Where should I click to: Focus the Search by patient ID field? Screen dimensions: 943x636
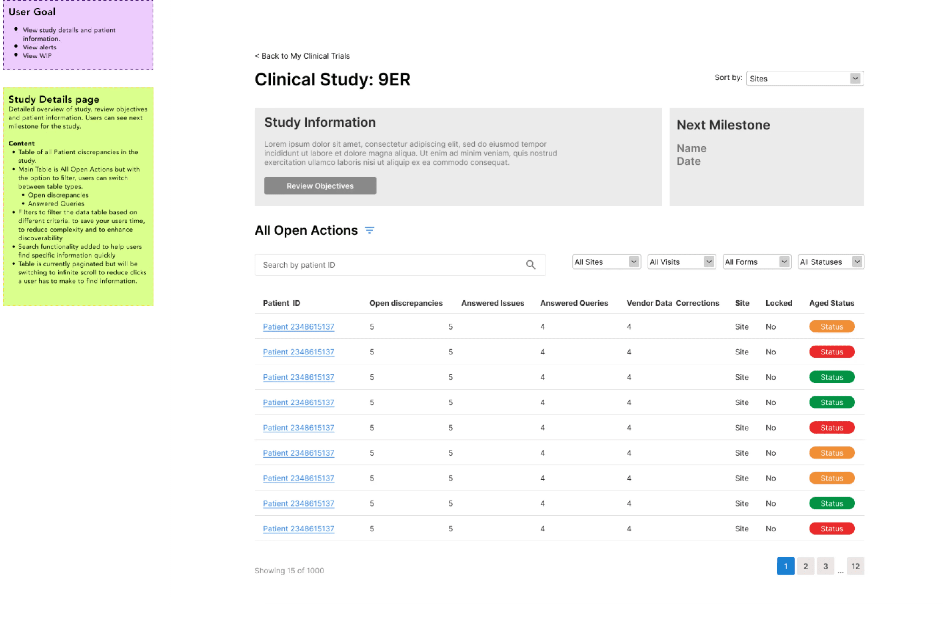coord(400,265)
